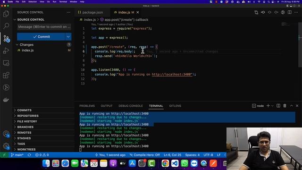This screenshot has height=170, width=302.
Task: Select the node terminal instance
Action: pos(258,106)
